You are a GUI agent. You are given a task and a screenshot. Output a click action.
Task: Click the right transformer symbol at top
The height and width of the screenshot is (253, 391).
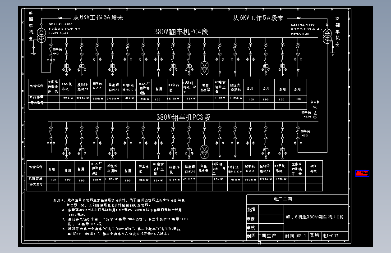pos(327,36)
